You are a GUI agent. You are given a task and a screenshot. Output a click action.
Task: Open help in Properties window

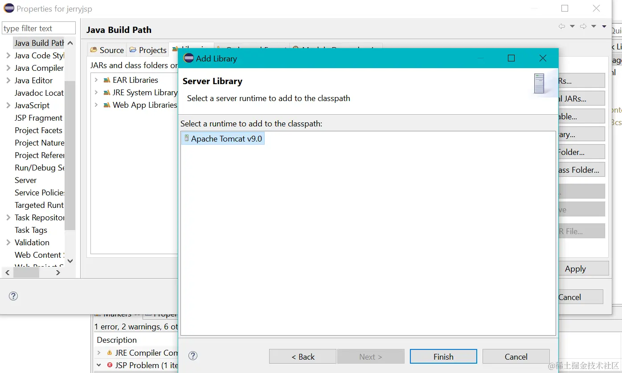13,296
